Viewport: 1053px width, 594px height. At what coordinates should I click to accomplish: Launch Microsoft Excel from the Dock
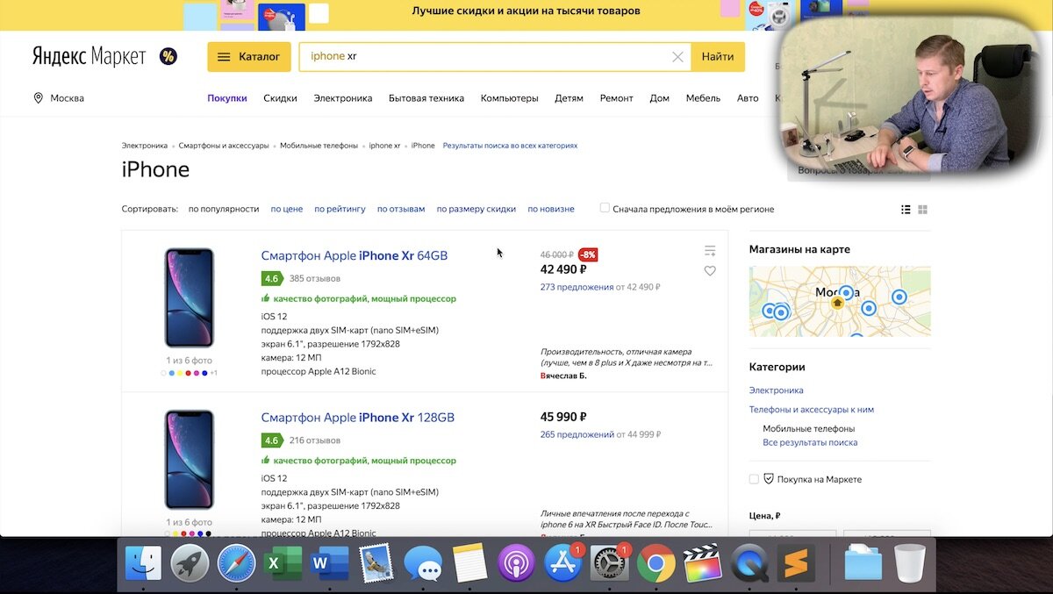(x=283, y=563)
